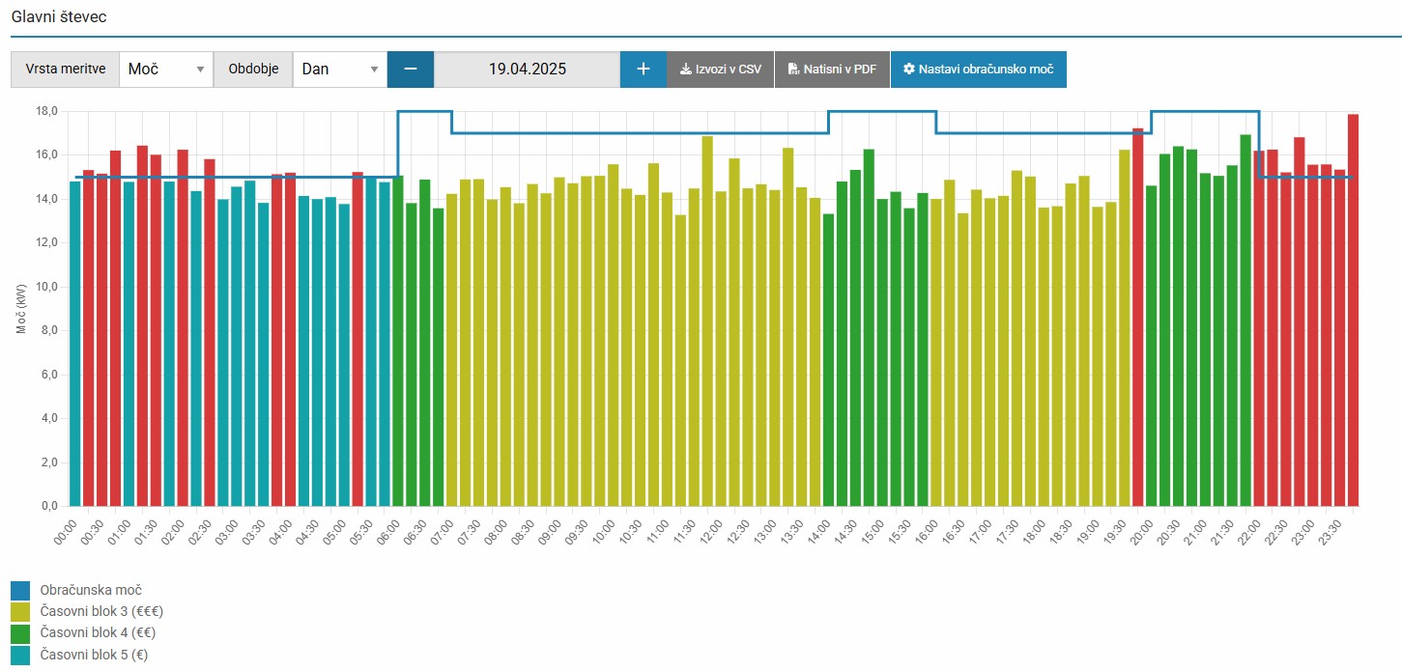Open Nastavi obračunsko moč settings
Image resolution: width=1402 pixels, height=671 pixels.
click(978, 70)
